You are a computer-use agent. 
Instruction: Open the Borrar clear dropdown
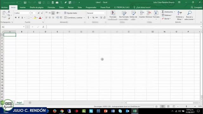click(166, 19)
